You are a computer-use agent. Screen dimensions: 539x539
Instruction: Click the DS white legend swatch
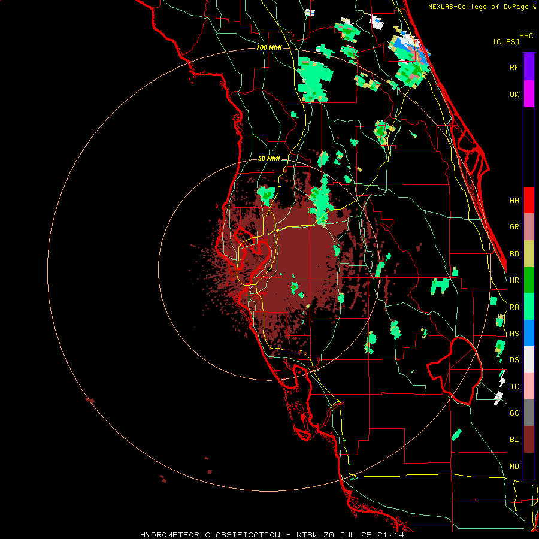point(529,359)
